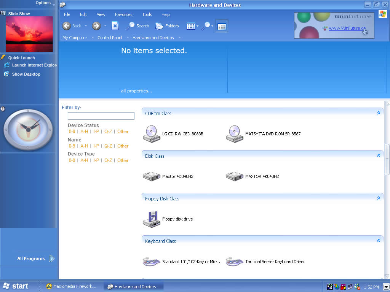The height and width of the screenshot is (292, 390).
Task: Click the Views grid icon
Action: tap(191, 26)
